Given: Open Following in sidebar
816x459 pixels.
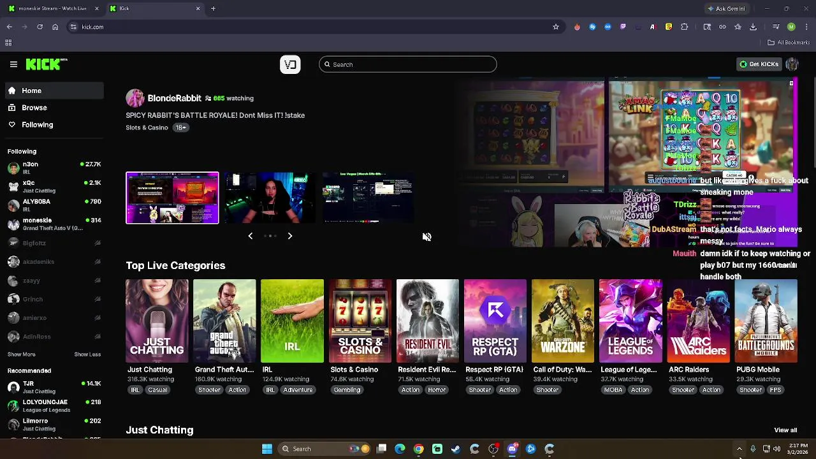Looking at the screenshot, I should pyautogui.click(x=54, y=125).
